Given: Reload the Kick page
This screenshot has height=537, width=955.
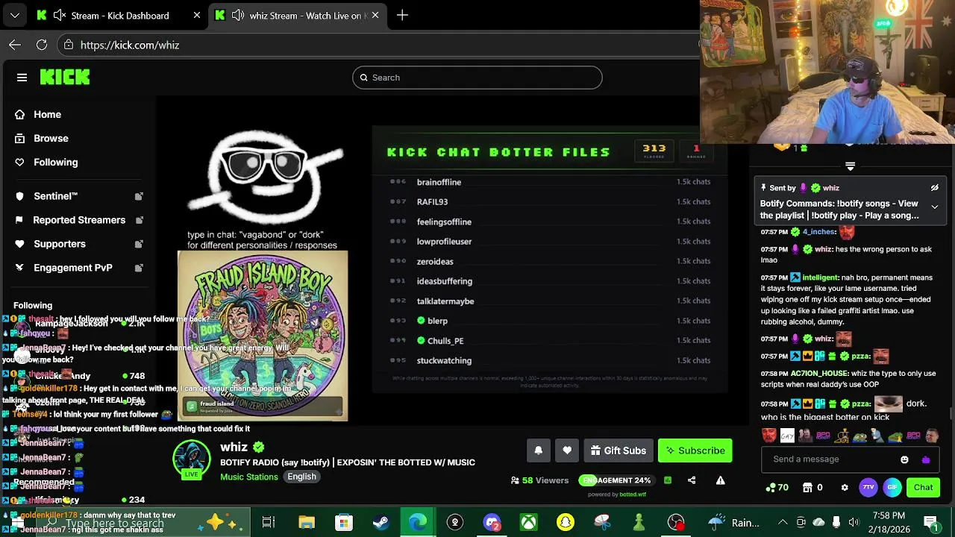Looking at the screenshot, I should [42, 45].
